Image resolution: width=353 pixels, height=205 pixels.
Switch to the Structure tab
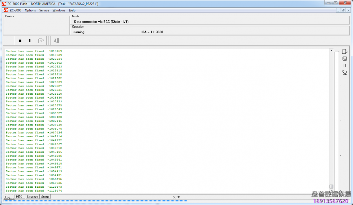tap(33, 197)
